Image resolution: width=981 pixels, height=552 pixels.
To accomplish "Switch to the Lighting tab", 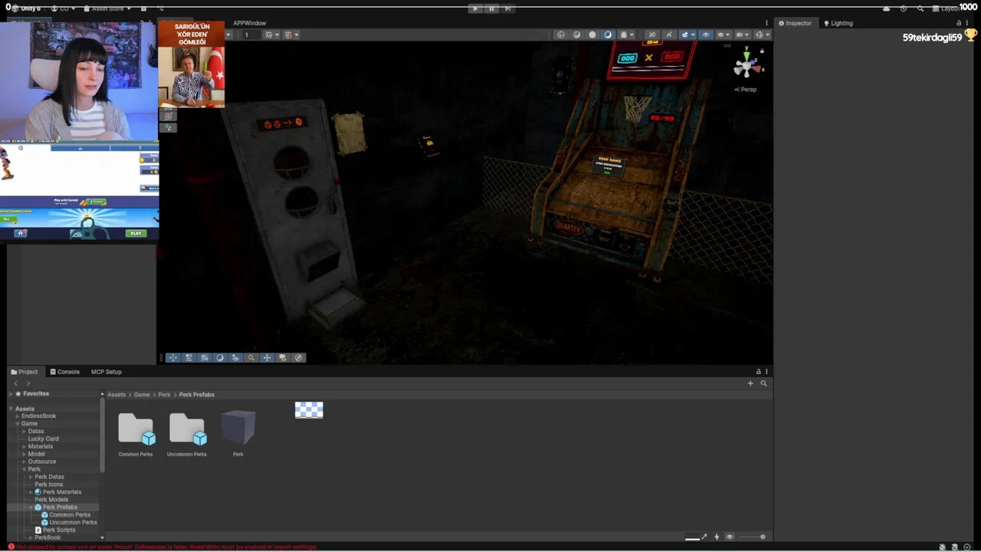I will pyautogui.click(x=838, y=23).
